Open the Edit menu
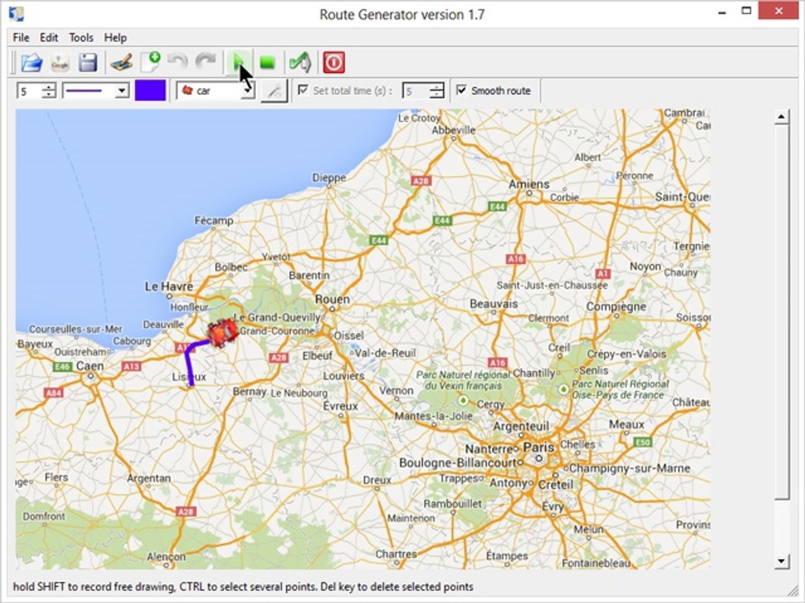Viewport: 805px width, 603px height. point(49,37)
